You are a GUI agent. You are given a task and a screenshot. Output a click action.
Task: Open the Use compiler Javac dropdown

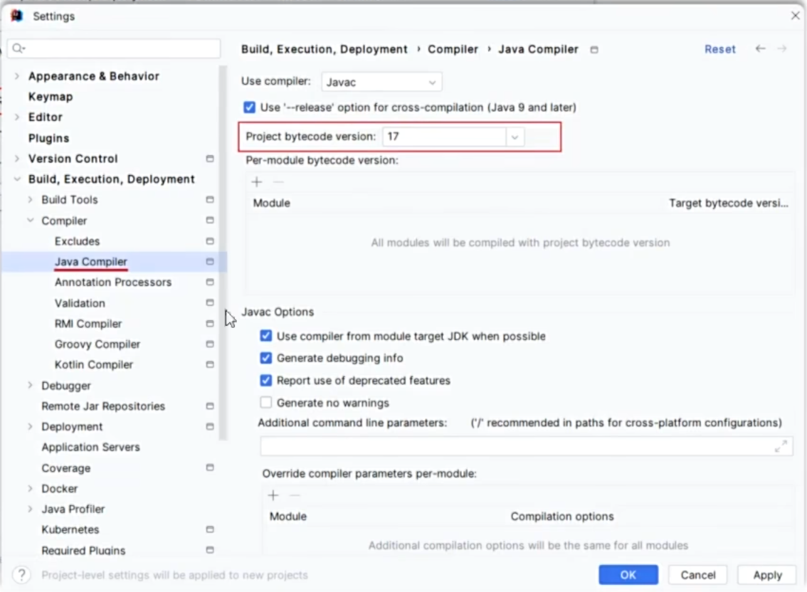pyautogui.click(x=381, y=83)
